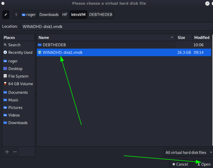Toggle the IntroVM path segment
213x168 pixels.
(x=78, y=15)
